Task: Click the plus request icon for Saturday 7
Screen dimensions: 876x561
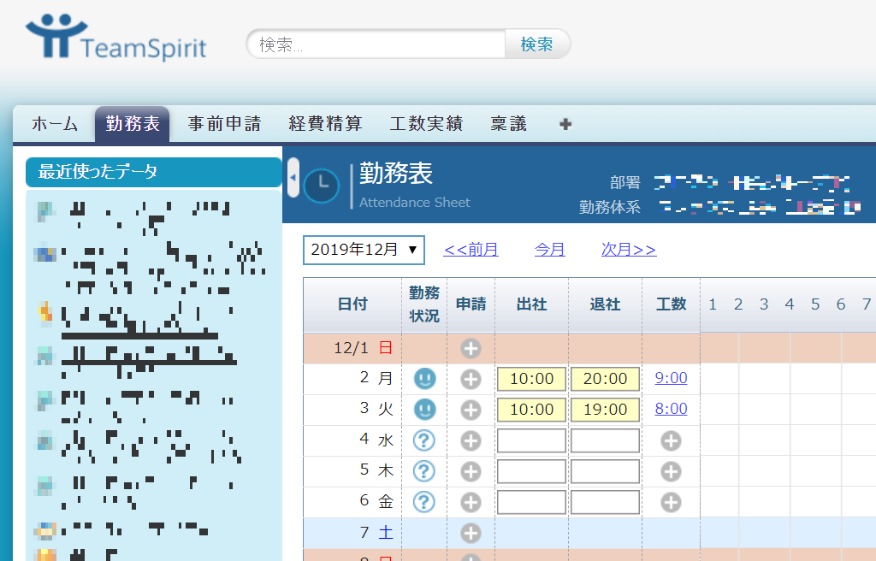Action: (471, 533)
